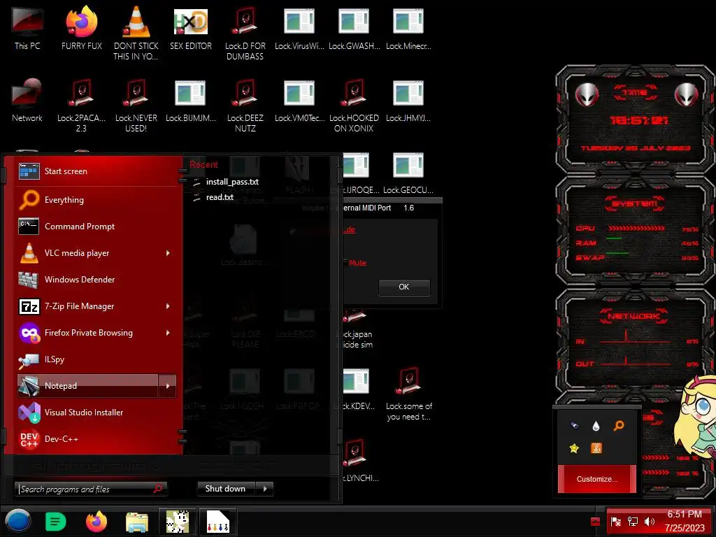Expand the Notepad jump list arrow
The height and width of the screenshot is (537, 716).
[168, 386]
